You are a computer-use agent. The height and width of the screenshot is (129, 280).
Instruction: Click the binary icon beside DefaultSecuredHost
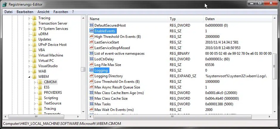point(92,26)
